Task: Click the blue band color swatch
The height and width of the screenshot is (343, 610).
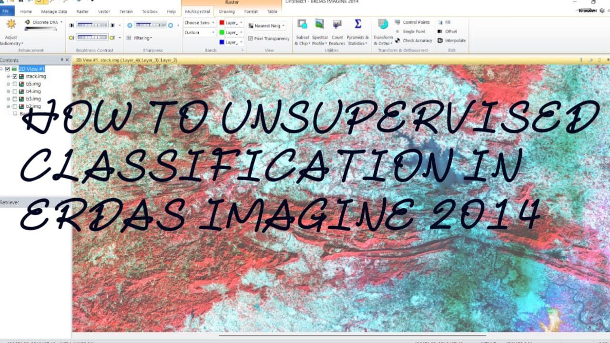Action: tap(222, 42)
